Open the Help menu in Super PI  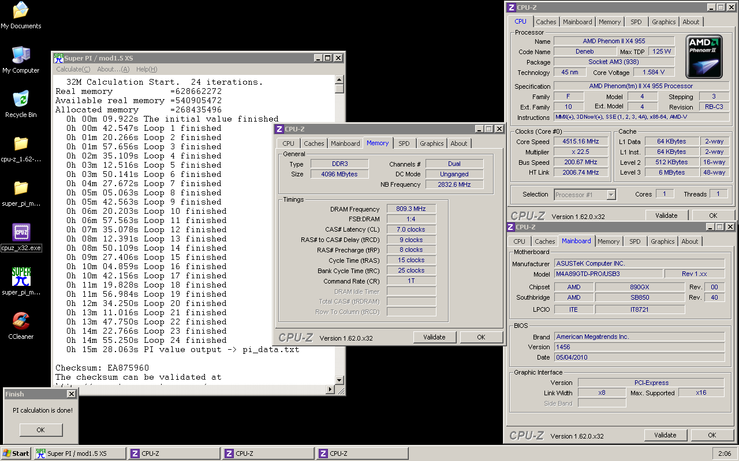(x=147, y=69)
